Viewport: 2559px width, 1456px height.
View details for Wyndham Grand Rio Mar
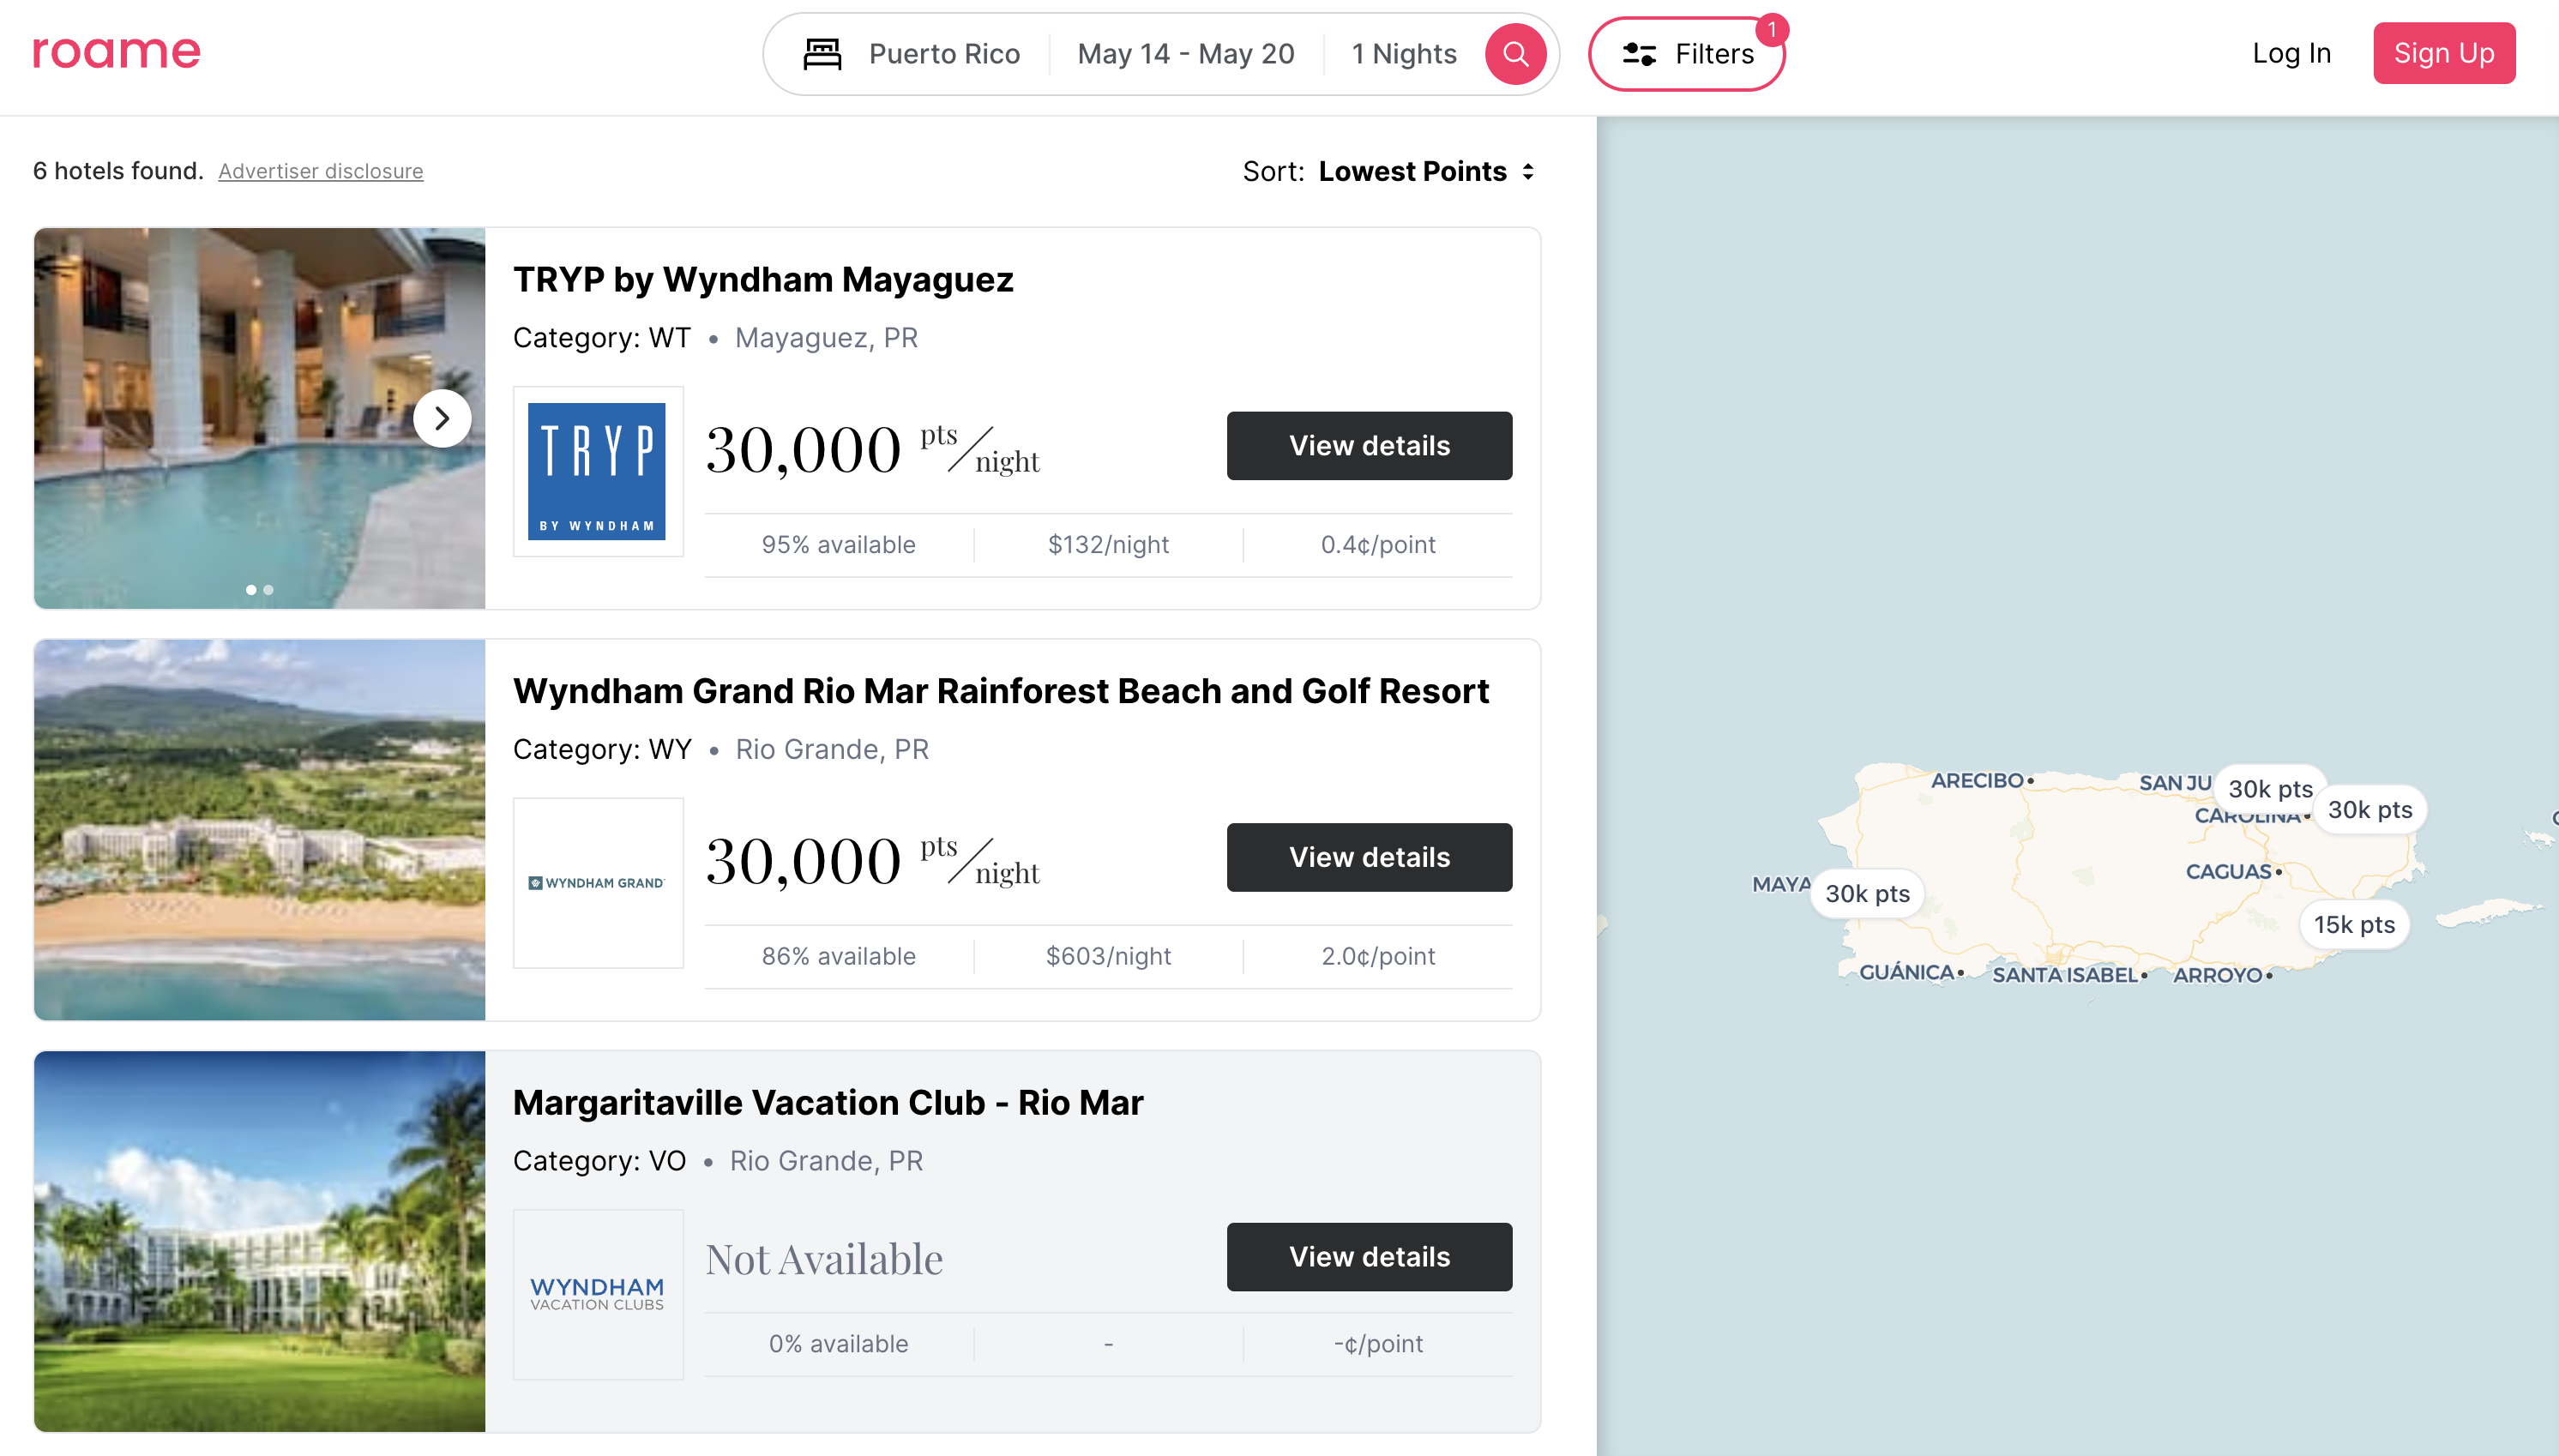[1368, 857]
